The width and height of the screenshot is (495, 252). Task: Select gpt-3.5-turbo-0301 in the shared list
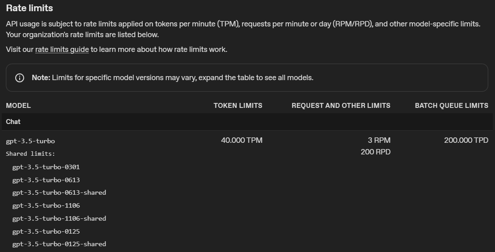46,167
